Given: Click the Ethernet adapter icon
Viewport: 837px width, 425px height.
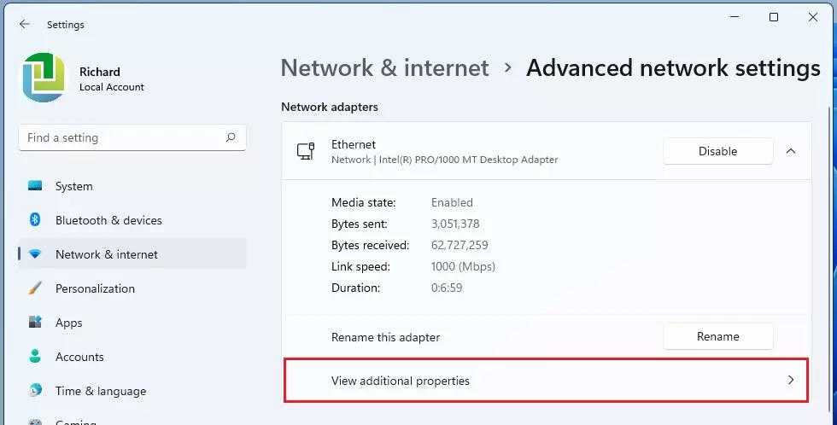Looking at the screenshot, I should pos(306,151).
